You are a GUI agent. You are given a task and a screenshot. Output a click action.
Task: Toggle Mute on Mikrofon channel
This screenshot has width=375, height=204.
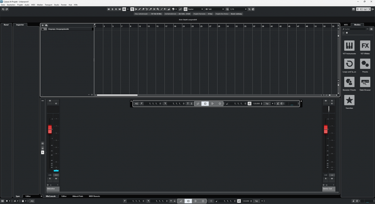click(x=50, y=101)
